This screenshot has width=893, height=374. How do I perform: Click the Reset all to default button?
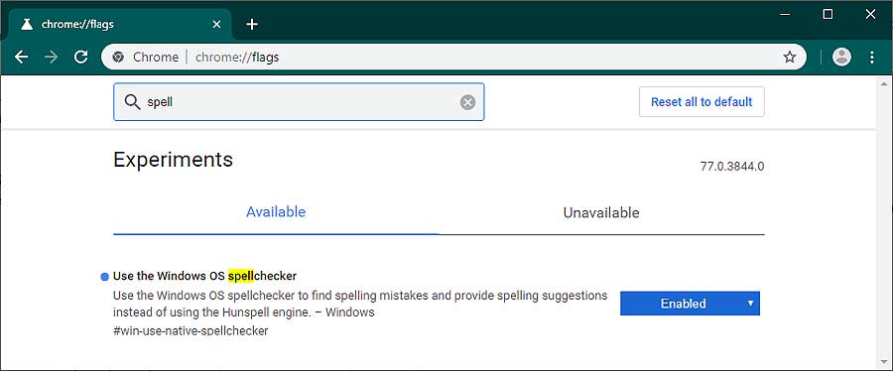702,102
